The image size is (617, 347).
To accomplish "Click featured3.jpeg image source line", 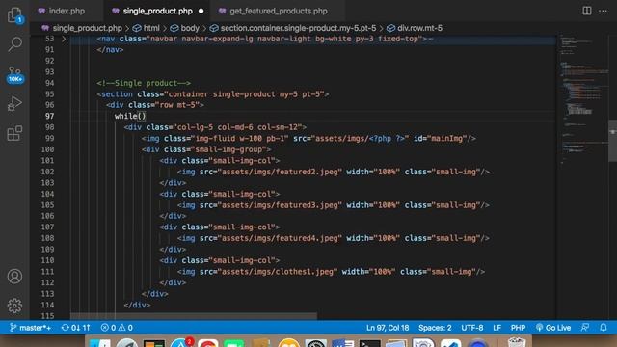I will click(x=334, y=205).
